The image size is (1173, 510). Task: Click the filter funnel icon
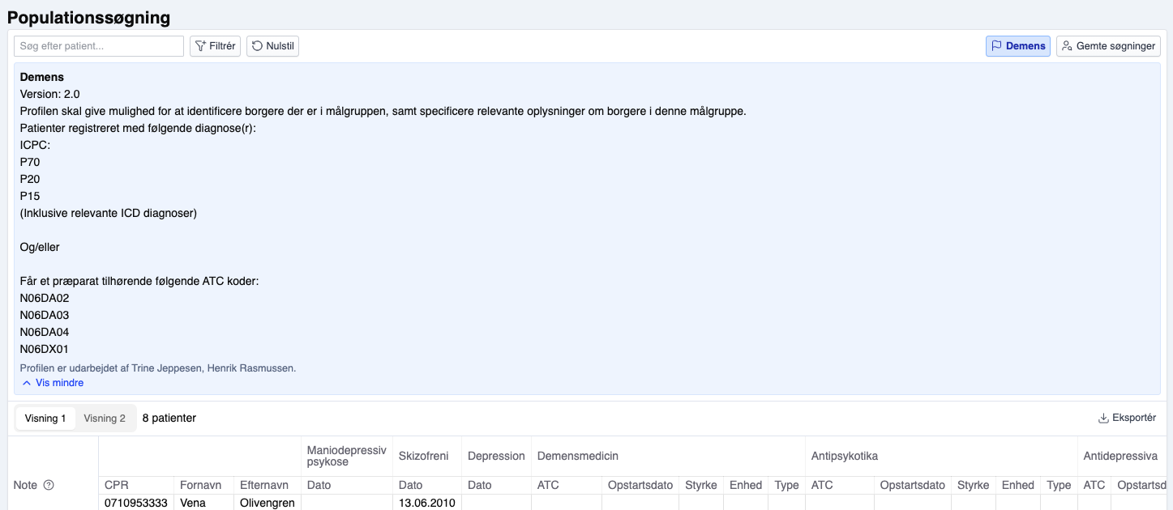point(200,46)
